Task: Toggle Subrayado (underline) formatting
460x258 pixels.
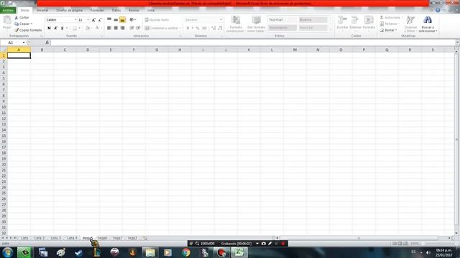Action: [62, 28]
